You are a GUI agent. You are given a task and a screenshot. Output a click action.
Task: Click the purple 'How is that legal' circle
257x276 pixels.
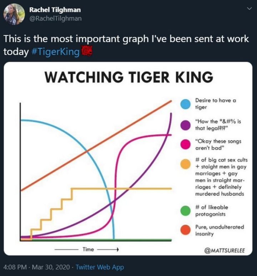(186, 125)
